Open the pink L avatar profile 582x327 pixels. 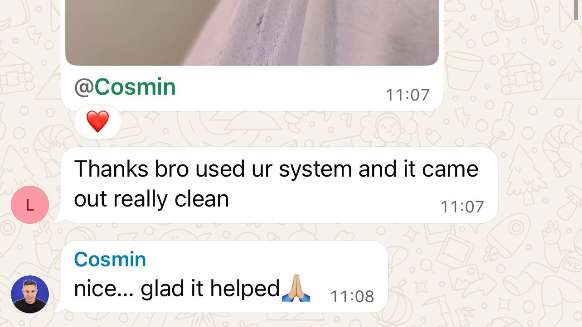[30, 205]
